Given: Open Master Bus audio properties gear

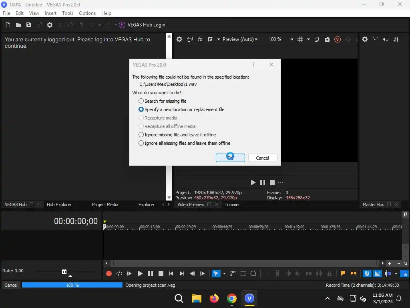Looking at the screenshot, I should point(365,39).
